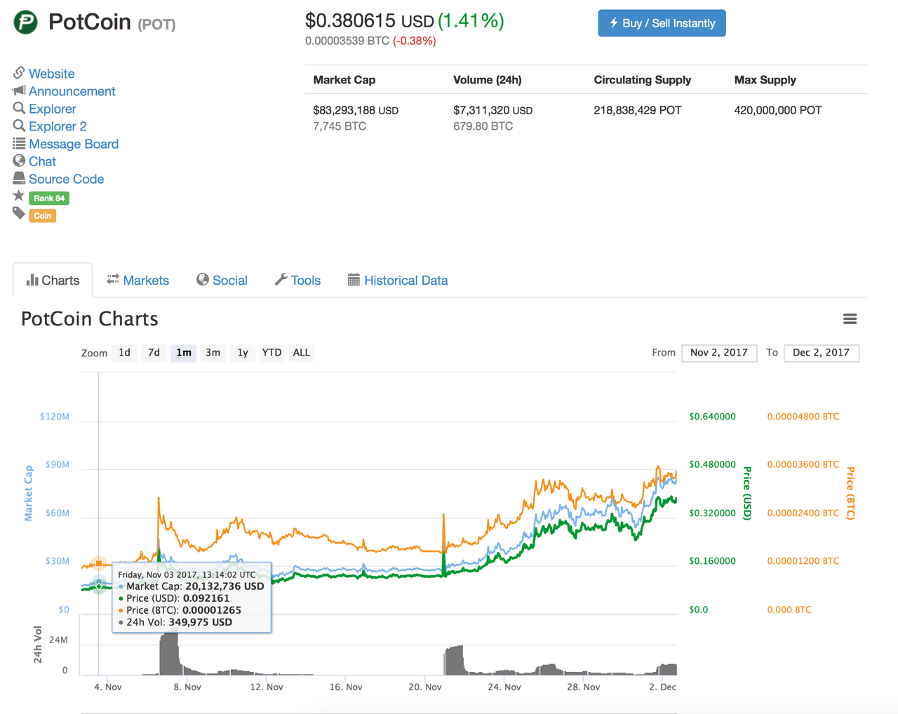This screenshot has width=898, height=714.
Task: Open the Announcement link
Action: pyautogui.click(x=72, y=91)
